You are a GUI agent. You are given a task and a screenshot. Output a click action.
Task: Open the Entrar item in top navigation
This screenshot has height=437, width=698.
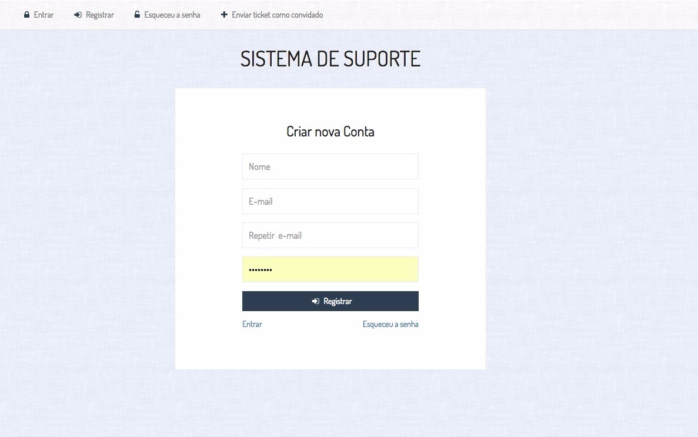coord(44,15)
